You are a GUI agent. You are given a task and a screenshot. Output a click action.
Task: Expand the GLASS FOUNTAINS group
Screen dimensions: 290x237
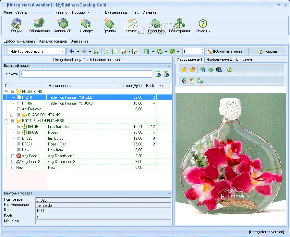click(12, 115)
